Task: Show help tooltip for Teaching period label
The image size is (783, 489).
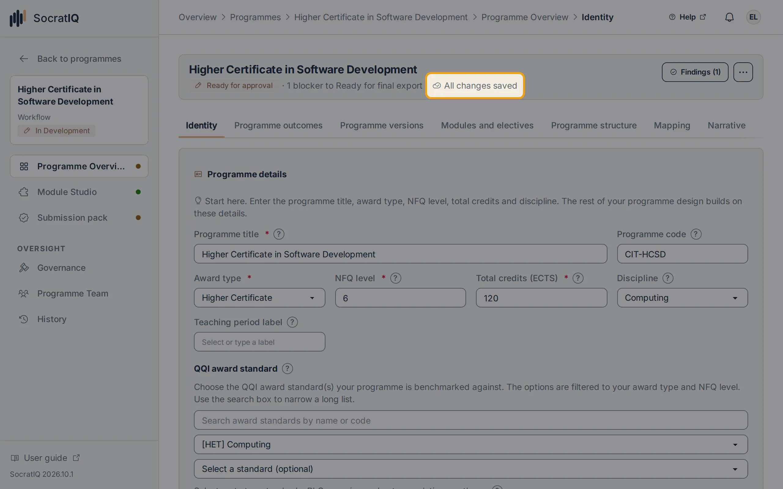Action: click(x=292, y=322)
